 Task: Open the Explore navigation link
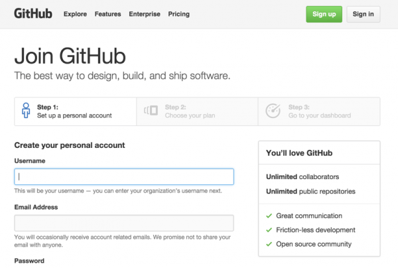pyautogui.click(x=75, y=14)
